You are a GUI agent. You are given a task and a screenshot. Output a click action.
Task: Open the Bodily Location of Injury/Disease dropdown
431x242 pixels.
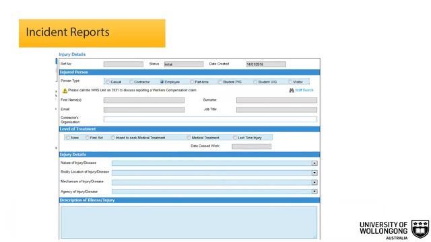click(314, 173)
